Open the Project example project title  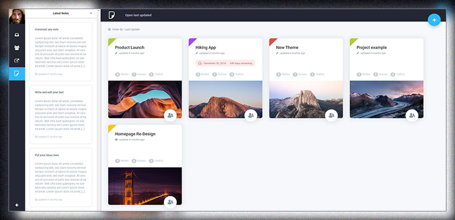pos(371,48)
